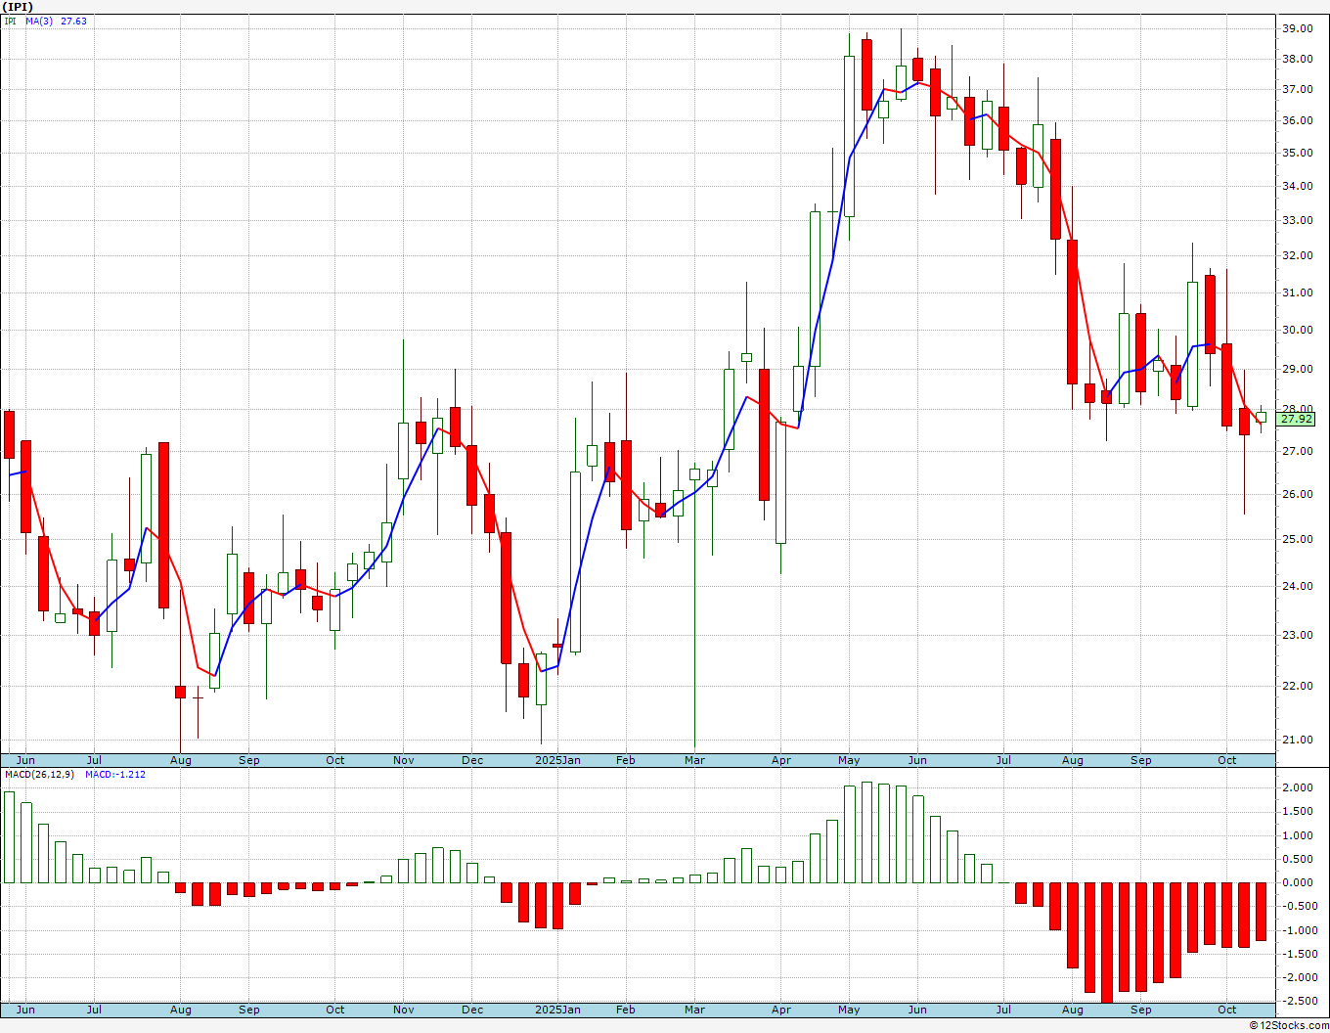Viewport: 1330px width, 1033px height.
Task: Click the 32.00 price axis label
Action: pos(1297,255)
